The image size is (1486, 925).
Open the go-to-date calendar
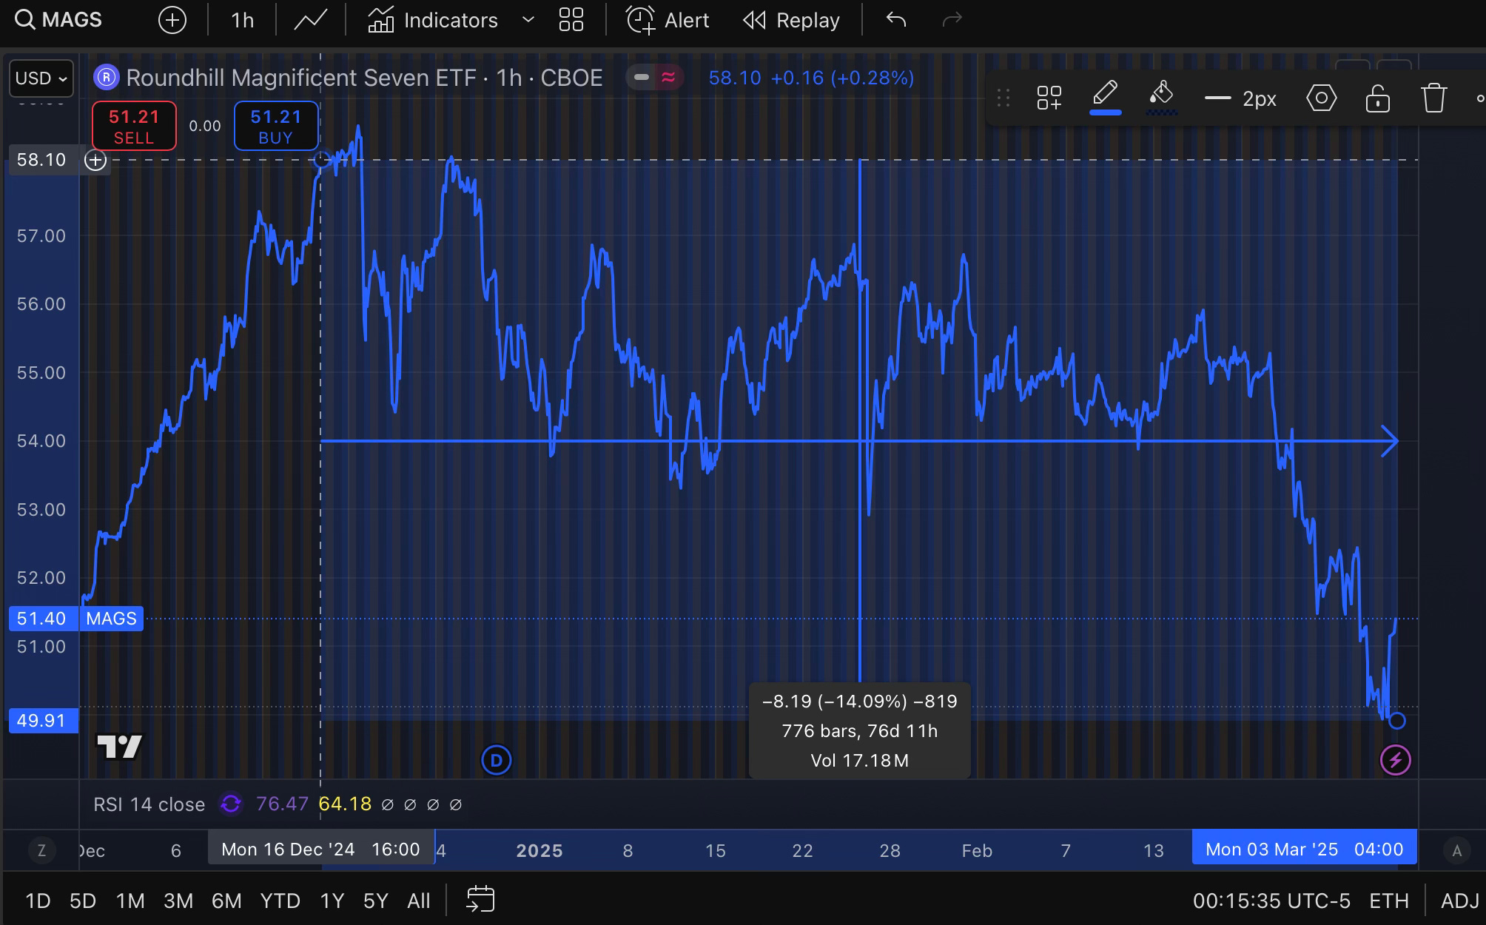(480, 900)
